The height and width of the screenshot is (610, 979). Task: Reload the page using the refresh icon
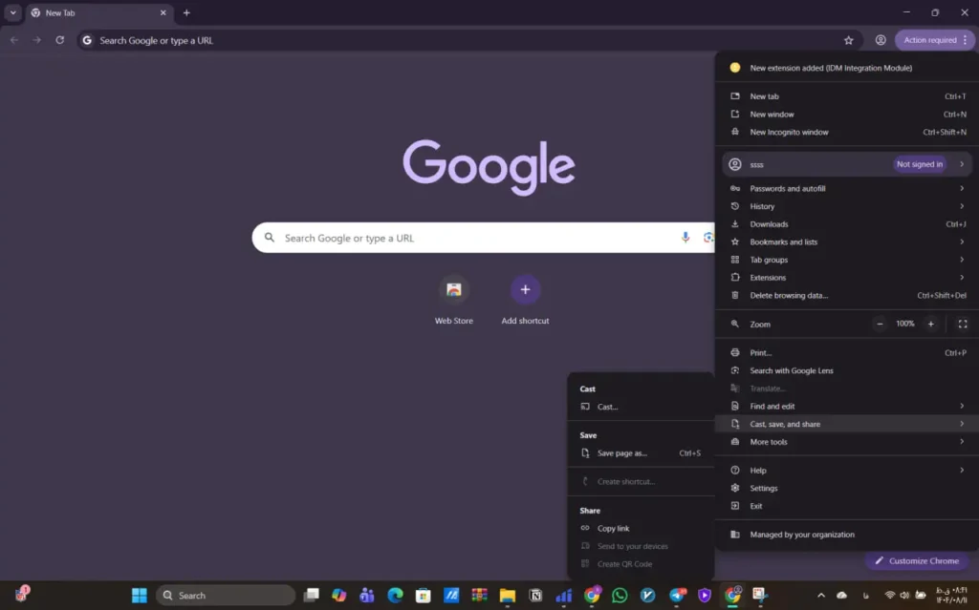60,40
